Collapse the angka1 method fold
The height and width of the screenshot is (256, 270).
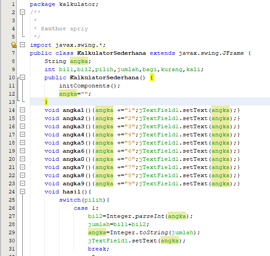22,110
